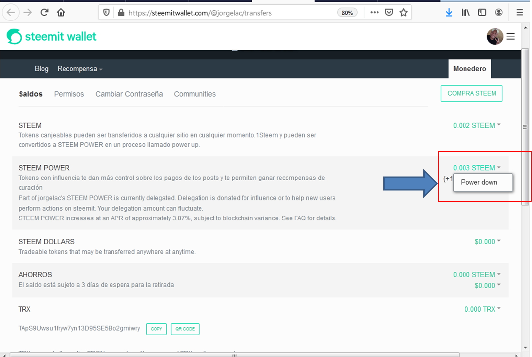Open the Blog link

42,69
